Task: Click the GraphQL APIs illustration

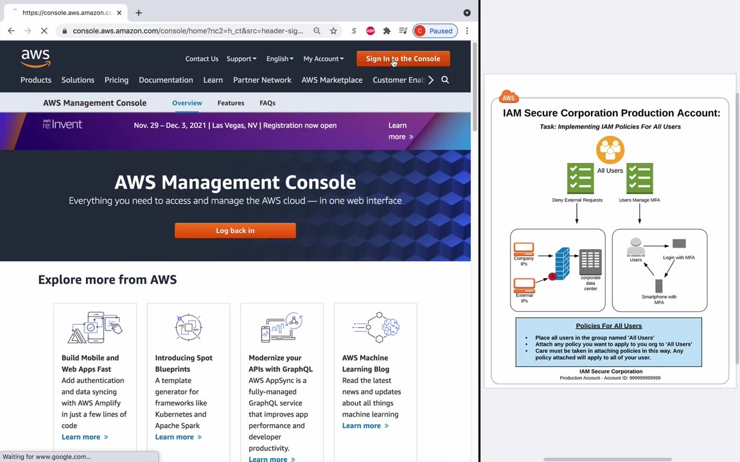Action: (282, 327)
